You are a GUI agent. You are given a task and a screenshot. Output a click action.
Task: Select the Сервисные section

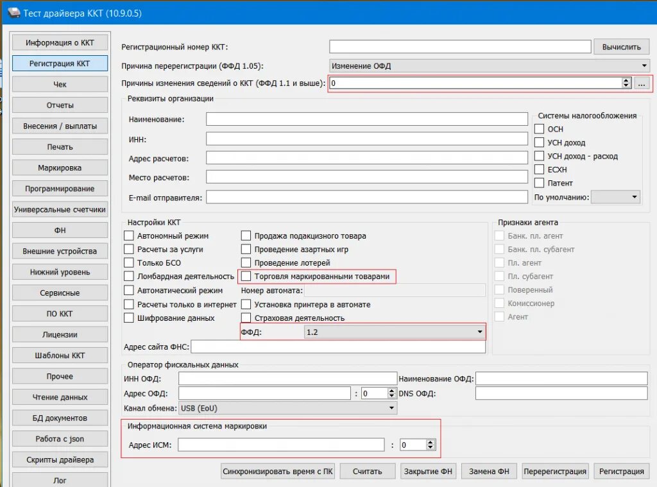[60, 293]
